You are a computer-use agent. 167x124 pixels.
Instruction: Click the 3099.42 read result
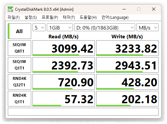64,48
